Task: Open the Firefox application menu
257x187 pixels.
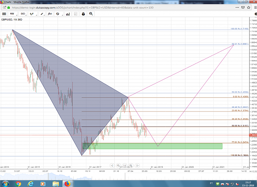Action: click(255, 7)
